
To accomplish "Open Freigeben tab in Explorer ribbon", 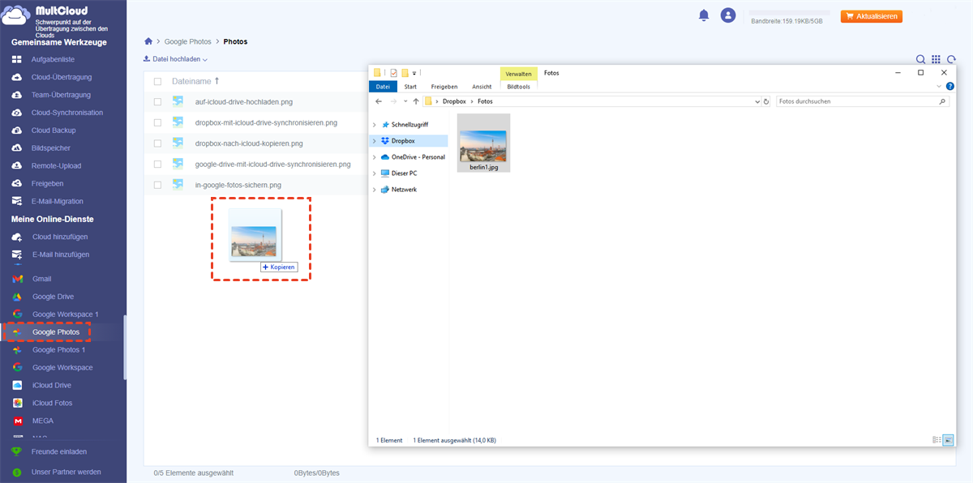I will coord(444,87).
